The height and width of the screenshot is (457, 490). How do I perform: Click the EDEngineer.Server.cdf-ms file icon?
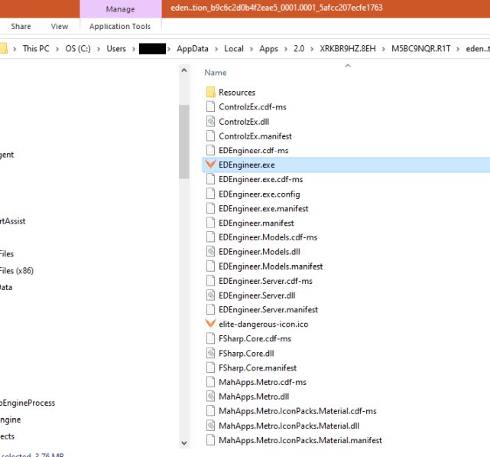(x=211, y=280)
